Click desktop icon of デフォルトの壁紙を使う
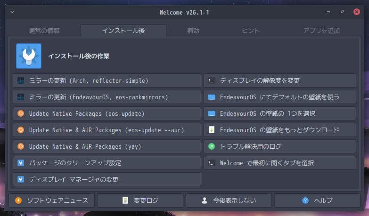This screenshot has width=369, height=216. (x=211, y=97)
